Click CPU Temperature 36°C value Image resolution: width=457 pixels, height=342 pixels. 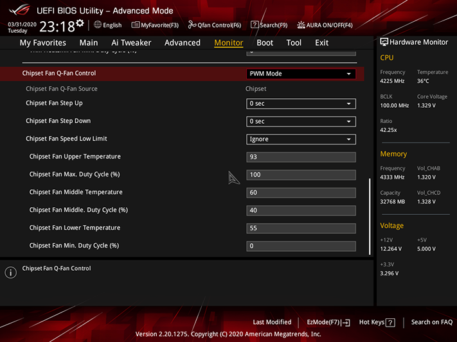[423, 81]
